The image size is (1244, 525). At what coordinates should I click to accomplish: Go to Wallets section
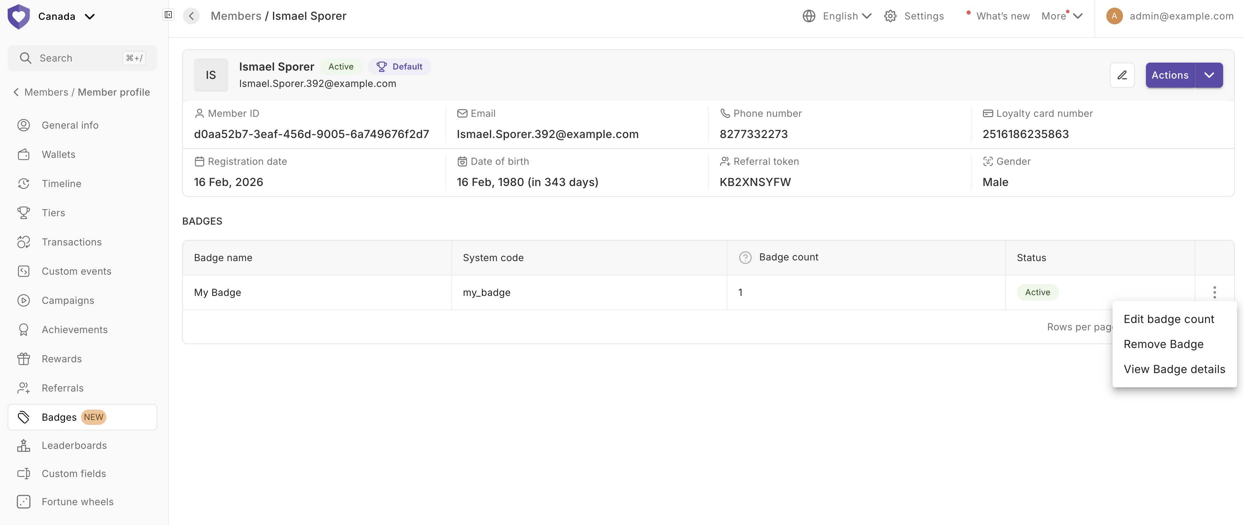(x=58, y=155)
